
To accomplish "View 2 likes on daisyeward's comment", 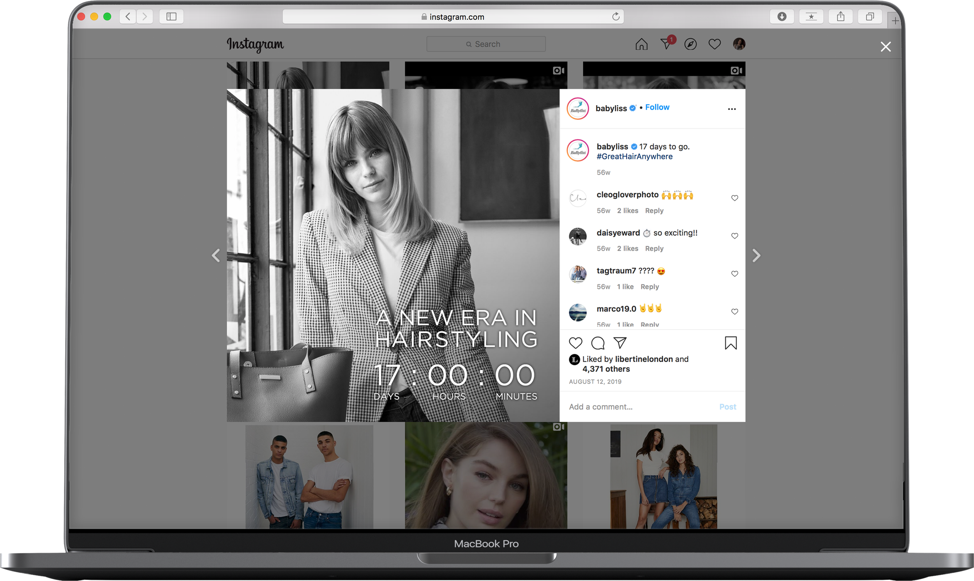I will tap(627, 249).
